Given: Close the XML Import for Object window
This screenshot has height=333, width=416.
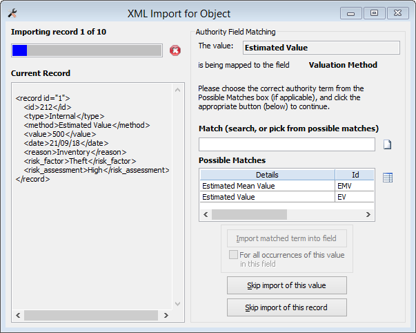Looking at the screenshot, I should (397, 13).
